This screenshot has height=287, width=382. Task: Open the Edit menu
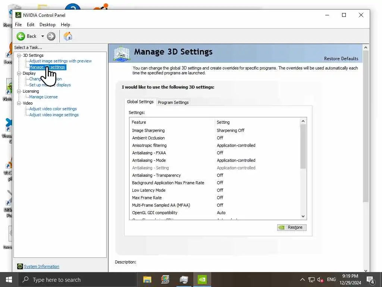coord(31,25)
